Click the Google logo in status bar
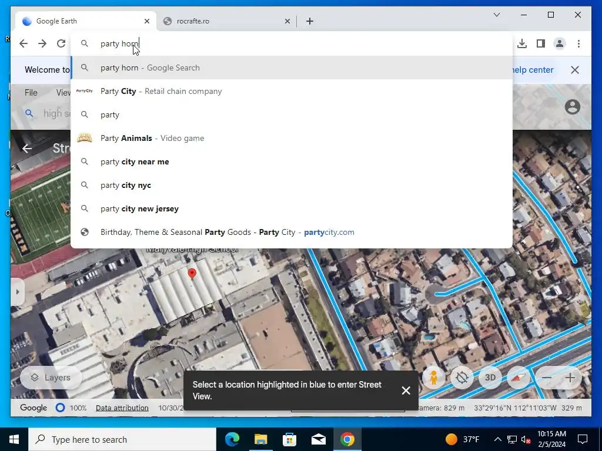 pos(34,408)
